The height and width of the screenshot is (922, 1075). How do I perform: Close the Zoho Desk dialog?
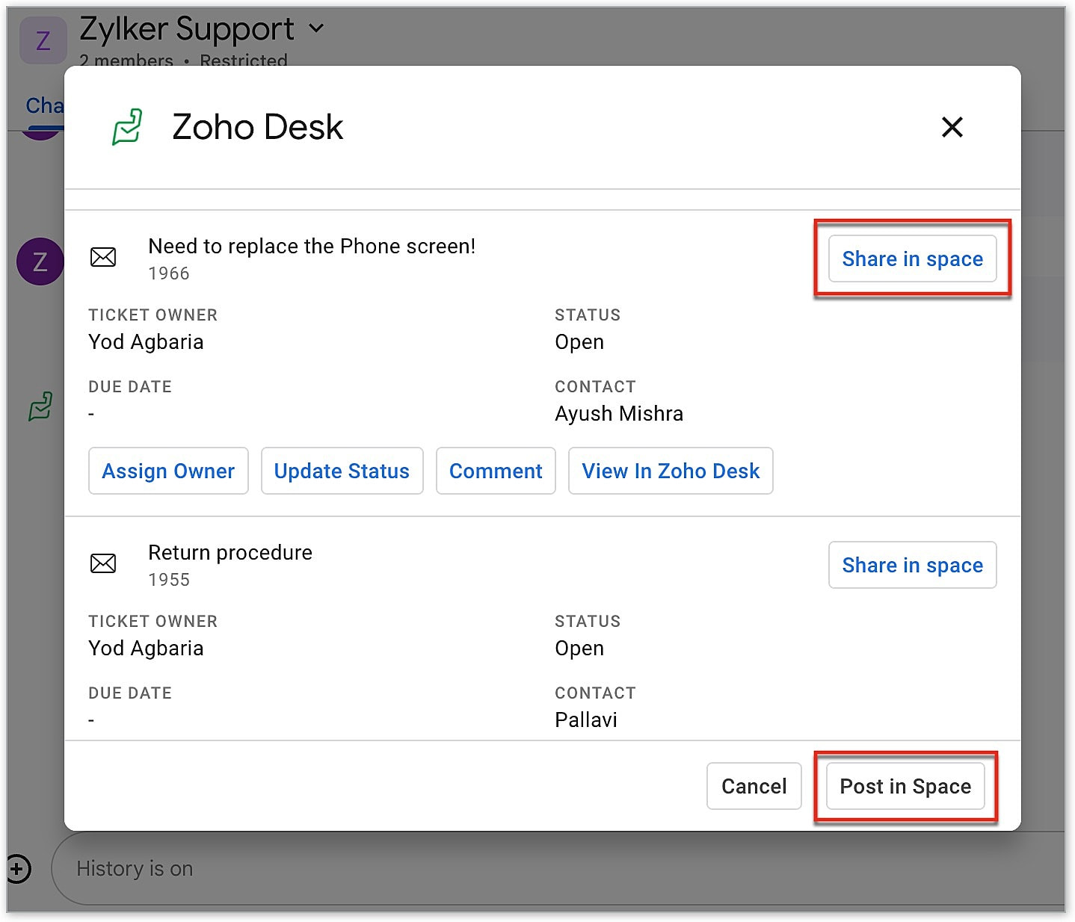(x=952, y=127)
